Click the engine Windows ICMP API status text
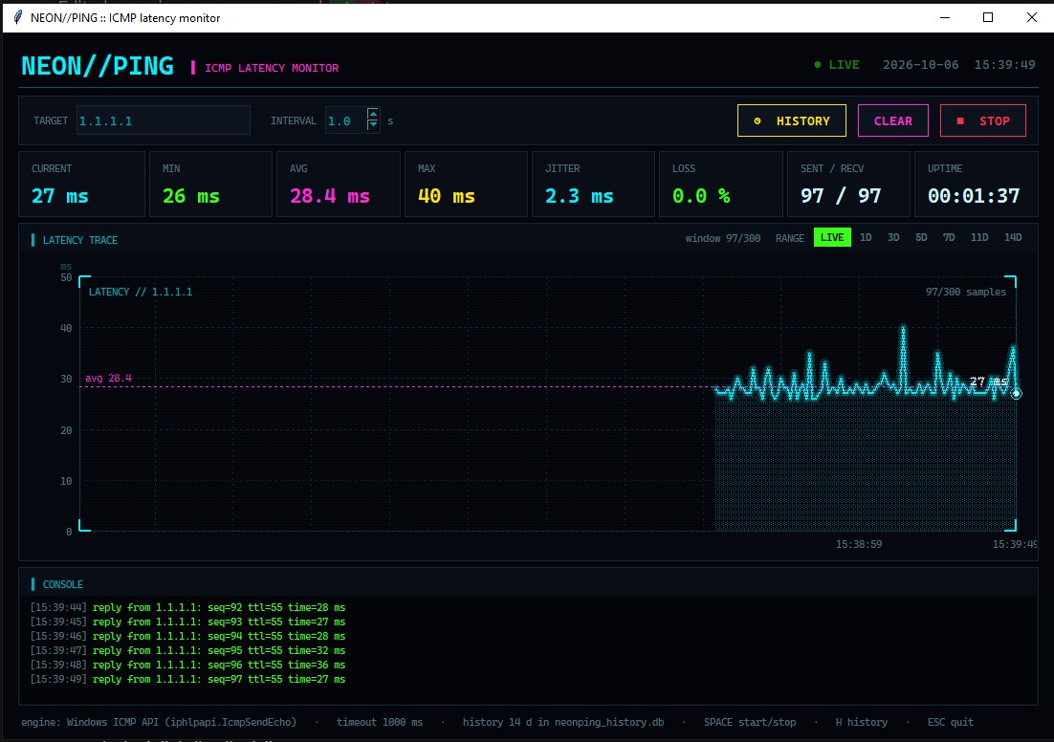The width and height of the screenshot is (1054, 742). [159, 722]
